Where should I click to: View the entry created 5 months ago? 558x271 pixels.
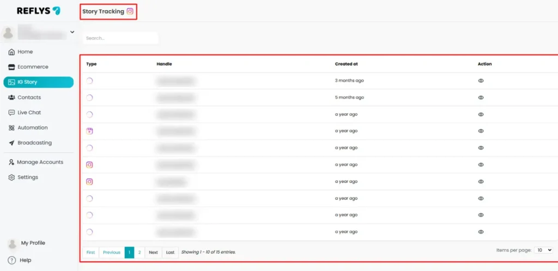point(481,98)
